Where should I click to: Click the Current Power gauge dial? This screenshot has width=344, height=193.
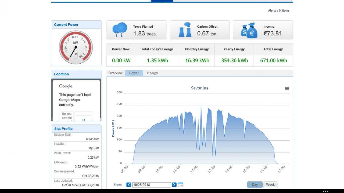click(x=76, y=48)
